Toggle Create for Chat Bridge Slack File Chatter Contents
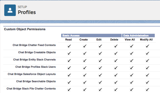The width and height of the screenshot is (160, 93). [85, 90]
